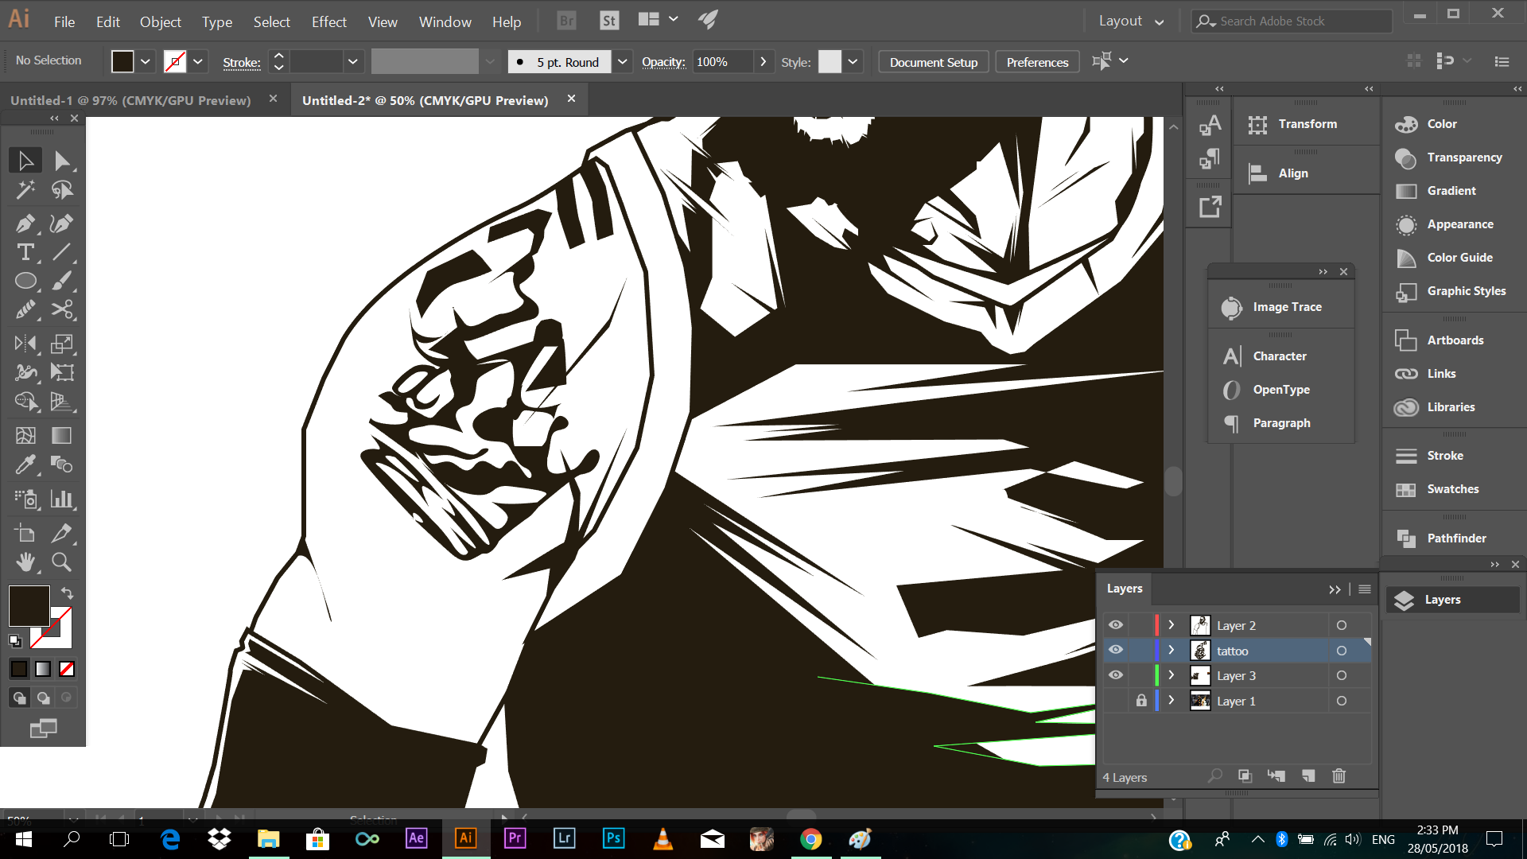Select the Type tool
This screenshot has width=1527, height=859.
point(25,252)
